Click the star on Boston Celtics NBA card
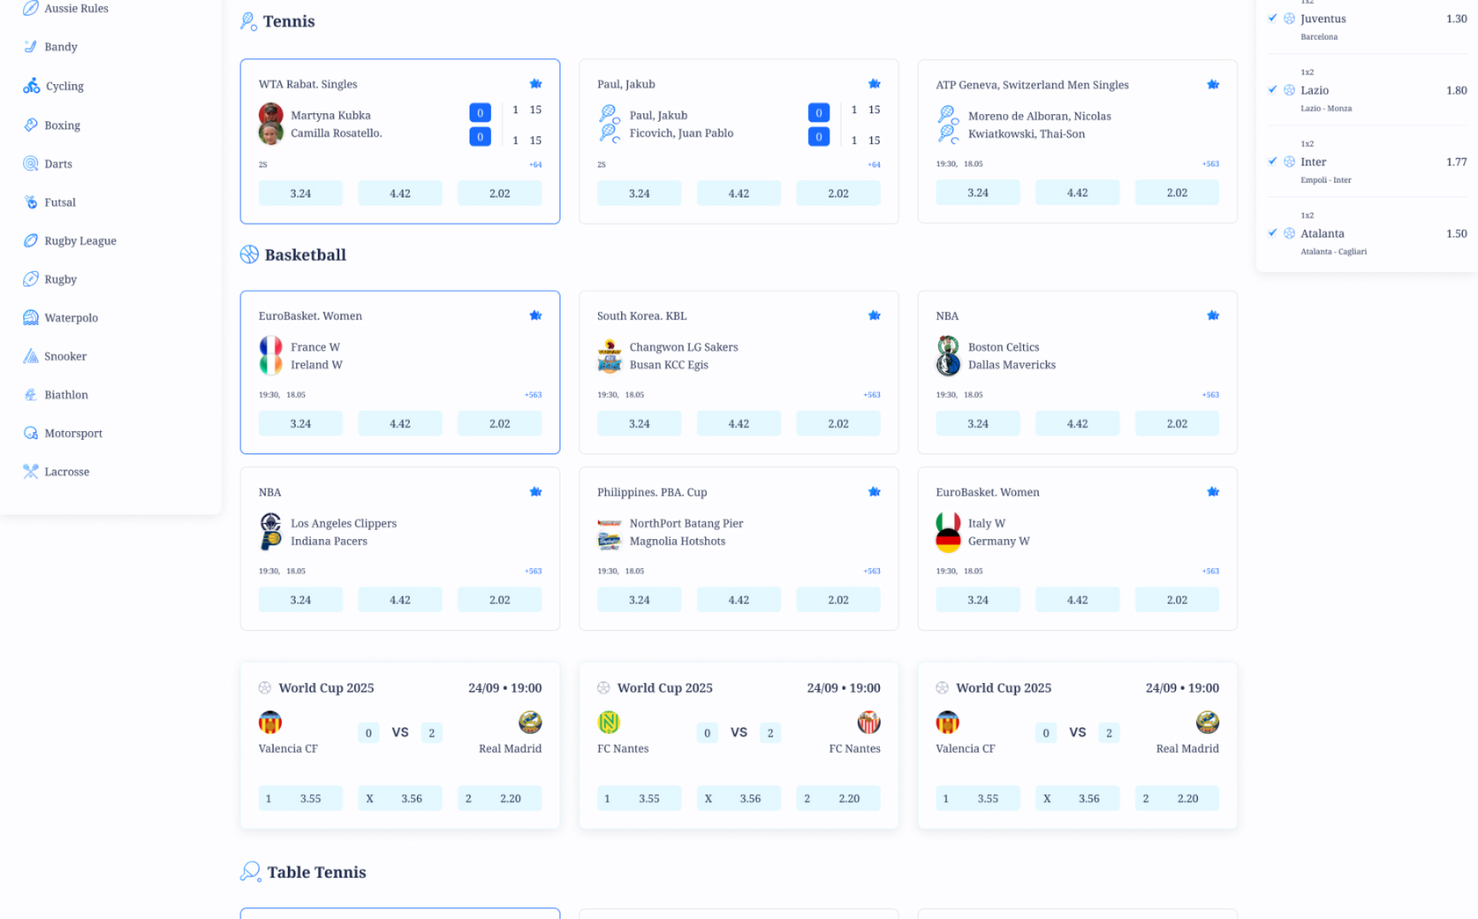Screen dimensions: 1478x919 [1213, 316]
